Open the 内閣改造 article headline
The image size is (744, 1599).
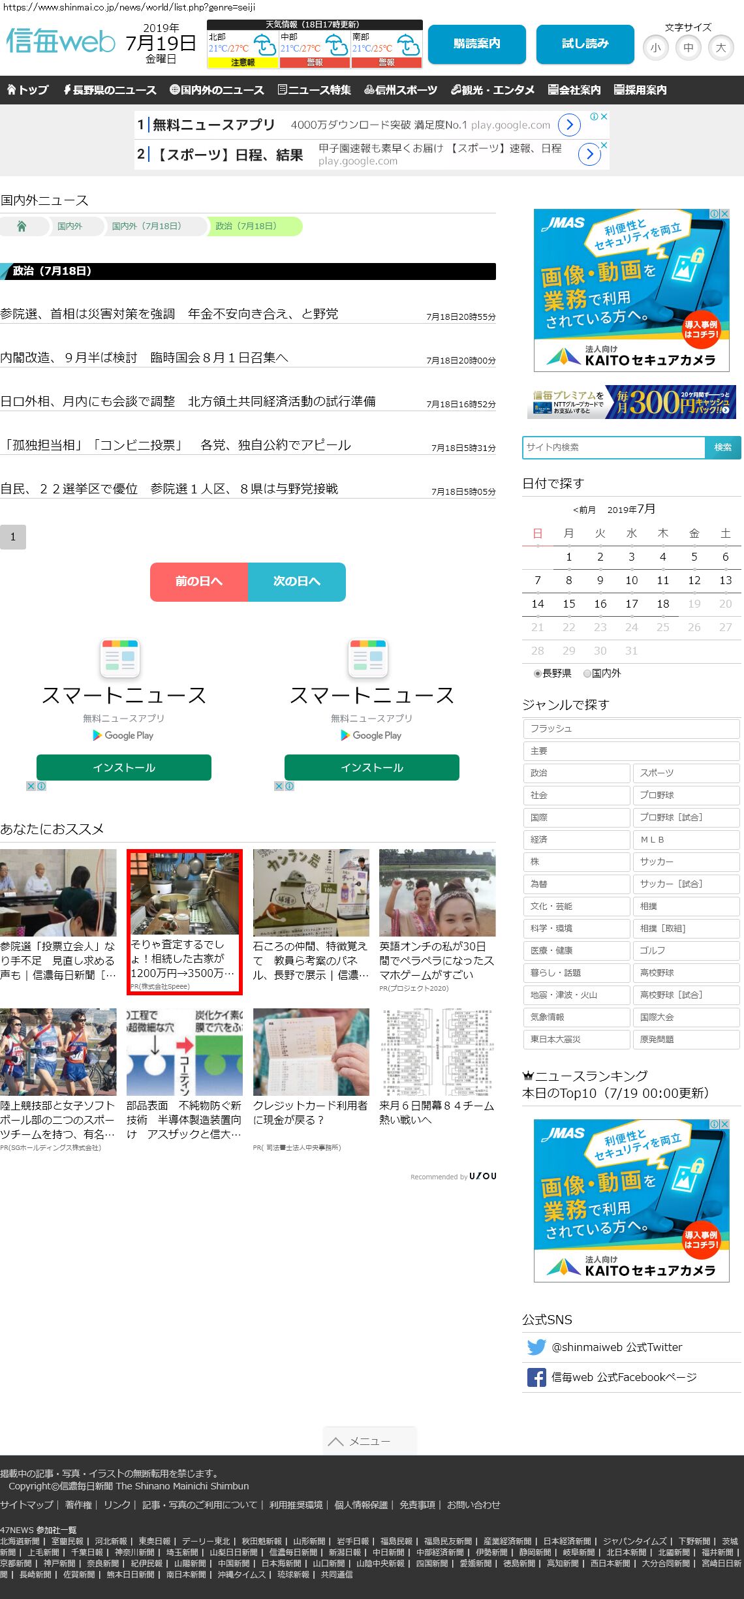coord(144,358)
